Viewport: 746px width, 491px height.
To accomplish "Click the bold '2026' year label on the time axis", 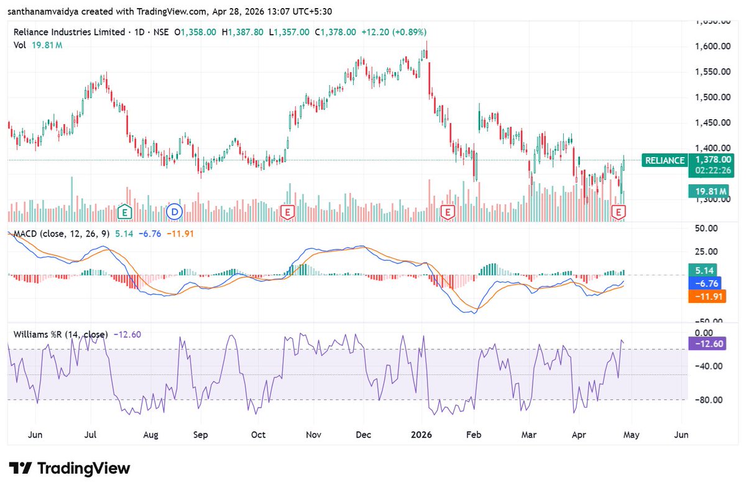I will pyautogui.click(x=422, y=435).
